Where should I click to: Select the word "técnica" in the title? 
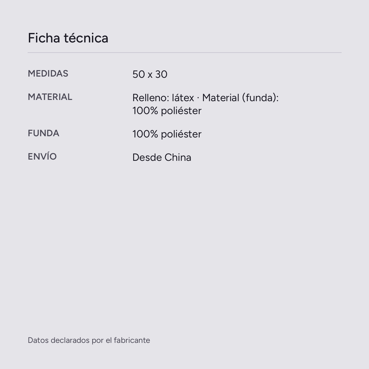pyautogui.click(x=86, y=38)
